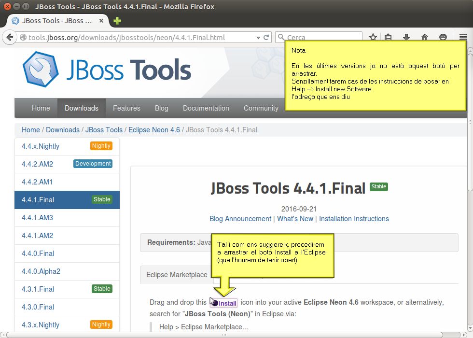
Task: Click the browser Back arrow button
Action: 9,38
